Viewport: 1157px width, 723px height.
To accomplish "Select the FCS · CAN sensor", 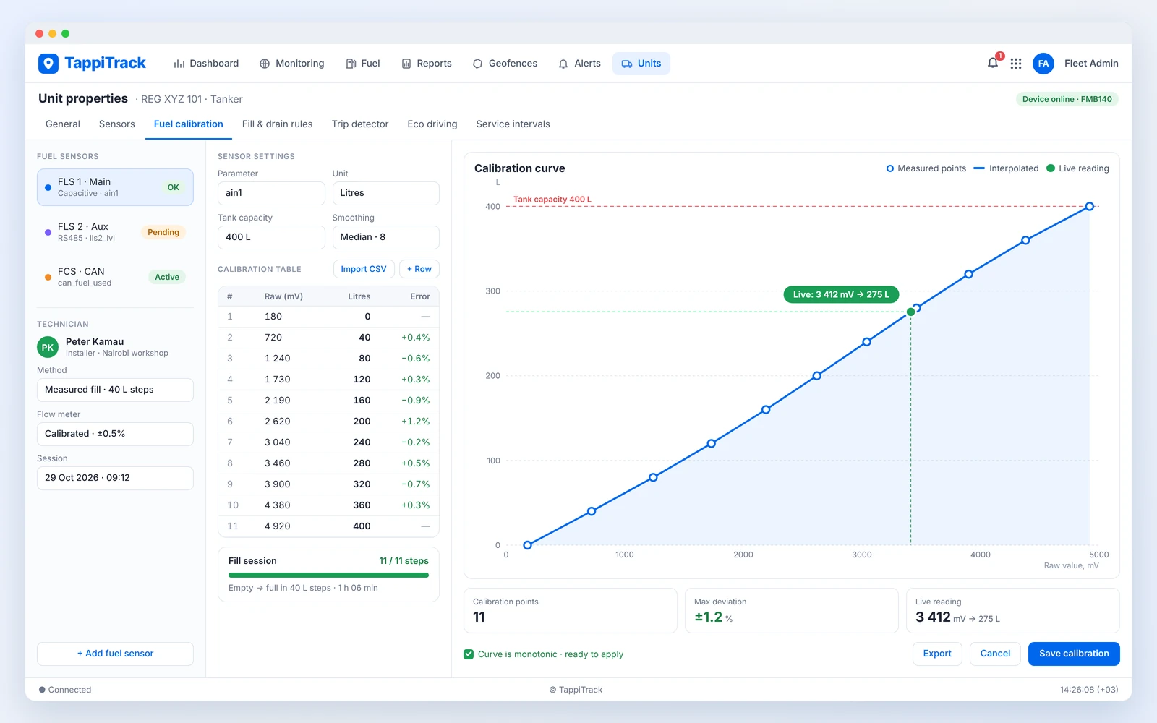I will [115, 277].
